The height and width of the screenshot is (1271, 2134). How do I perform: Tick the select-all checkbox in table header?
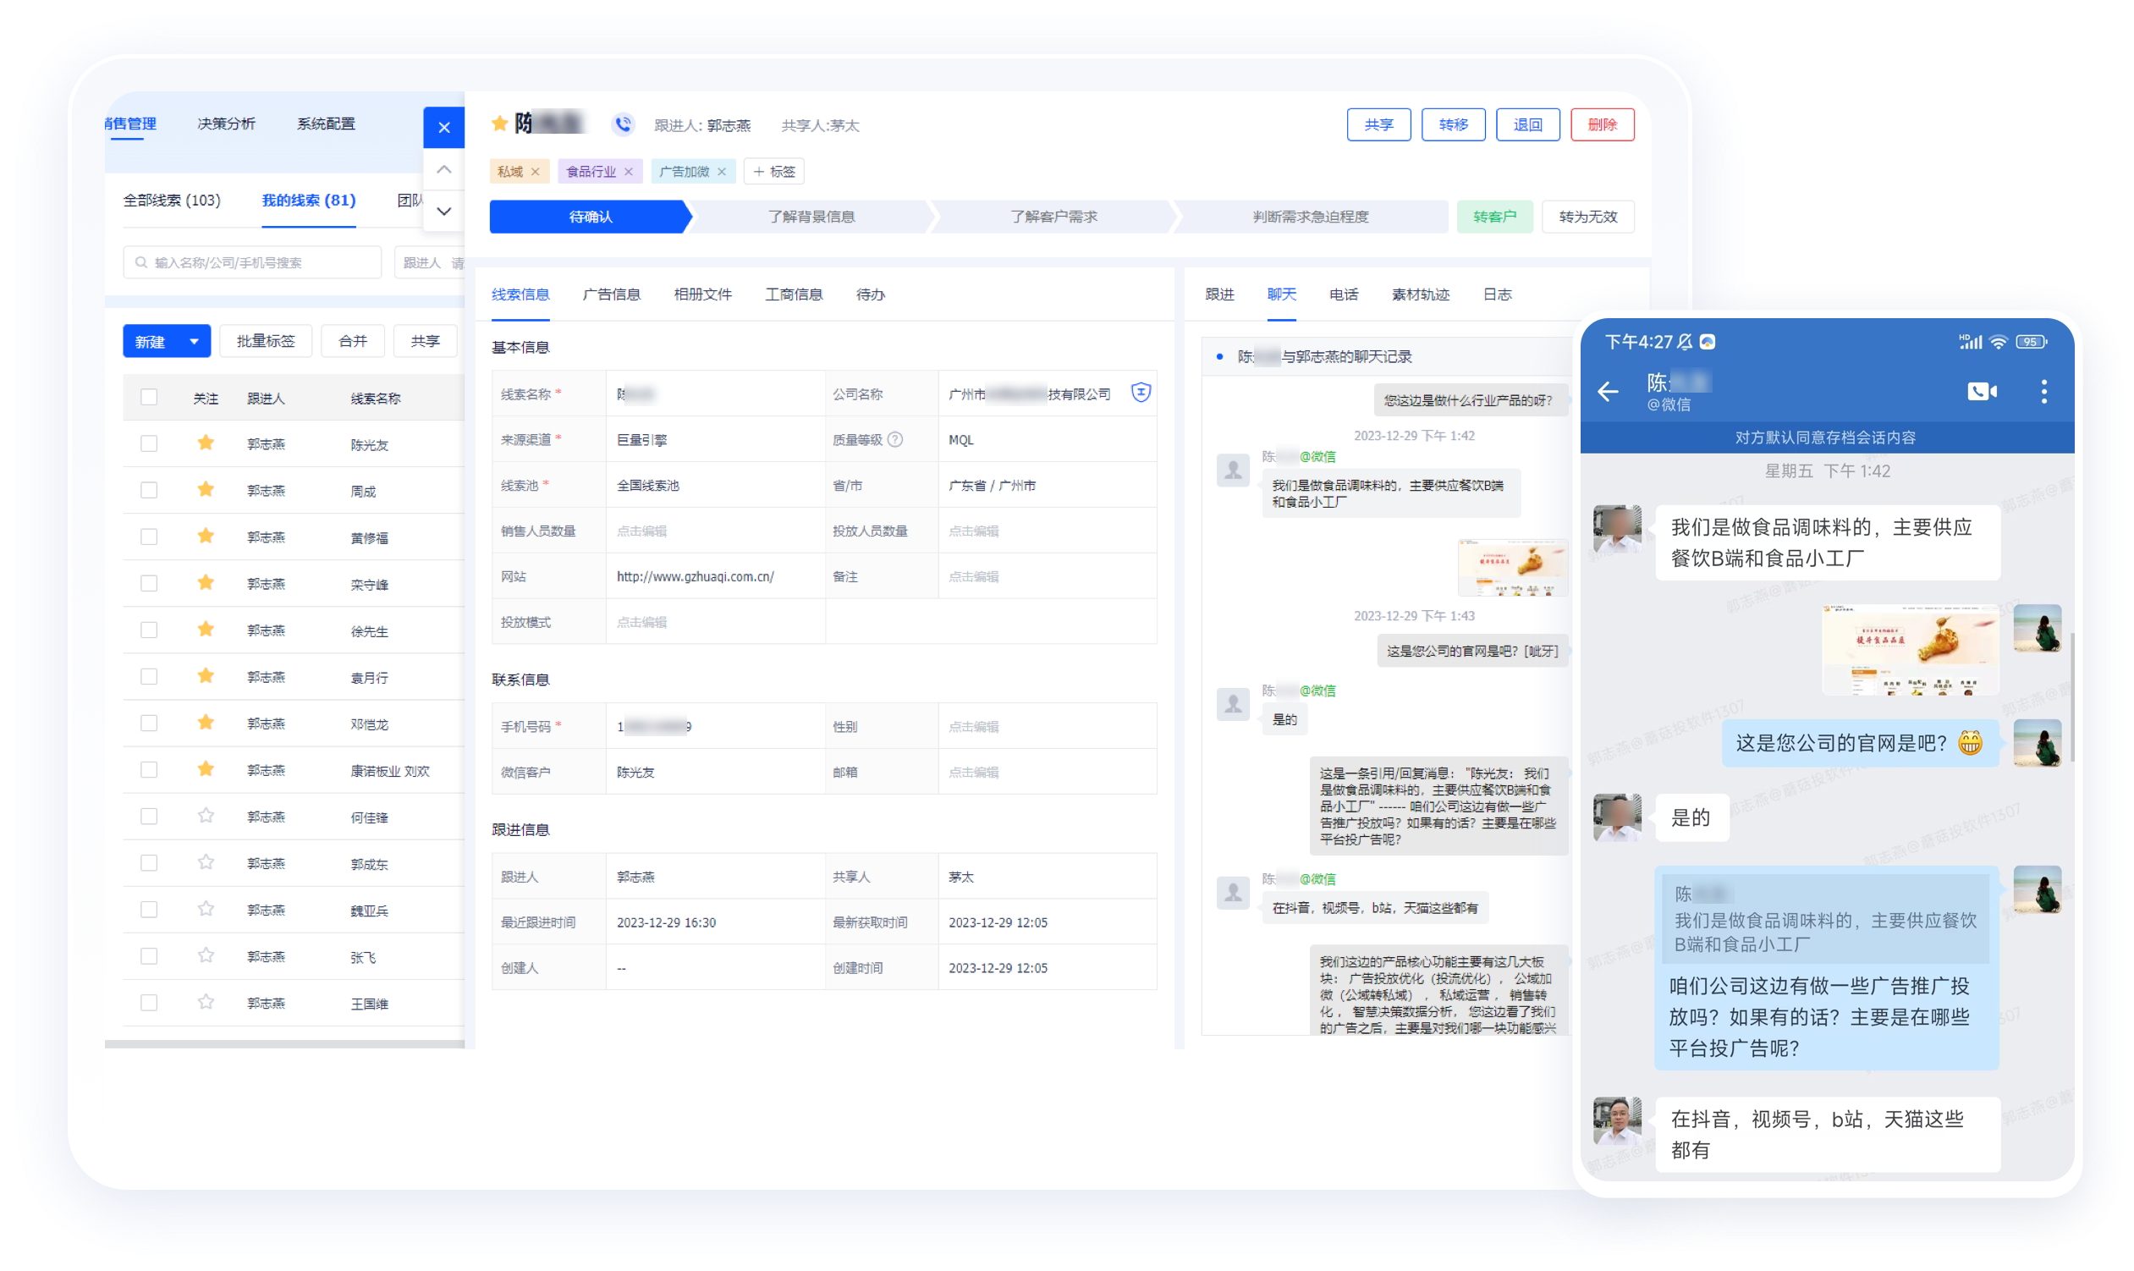pos(149,398)
